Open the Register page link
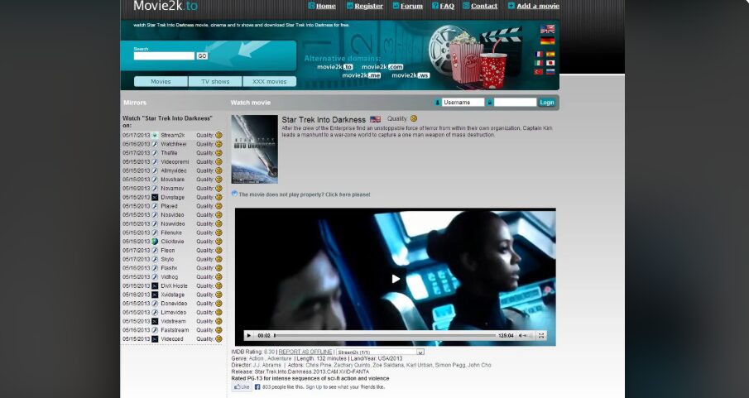 [x=368, y=7]
